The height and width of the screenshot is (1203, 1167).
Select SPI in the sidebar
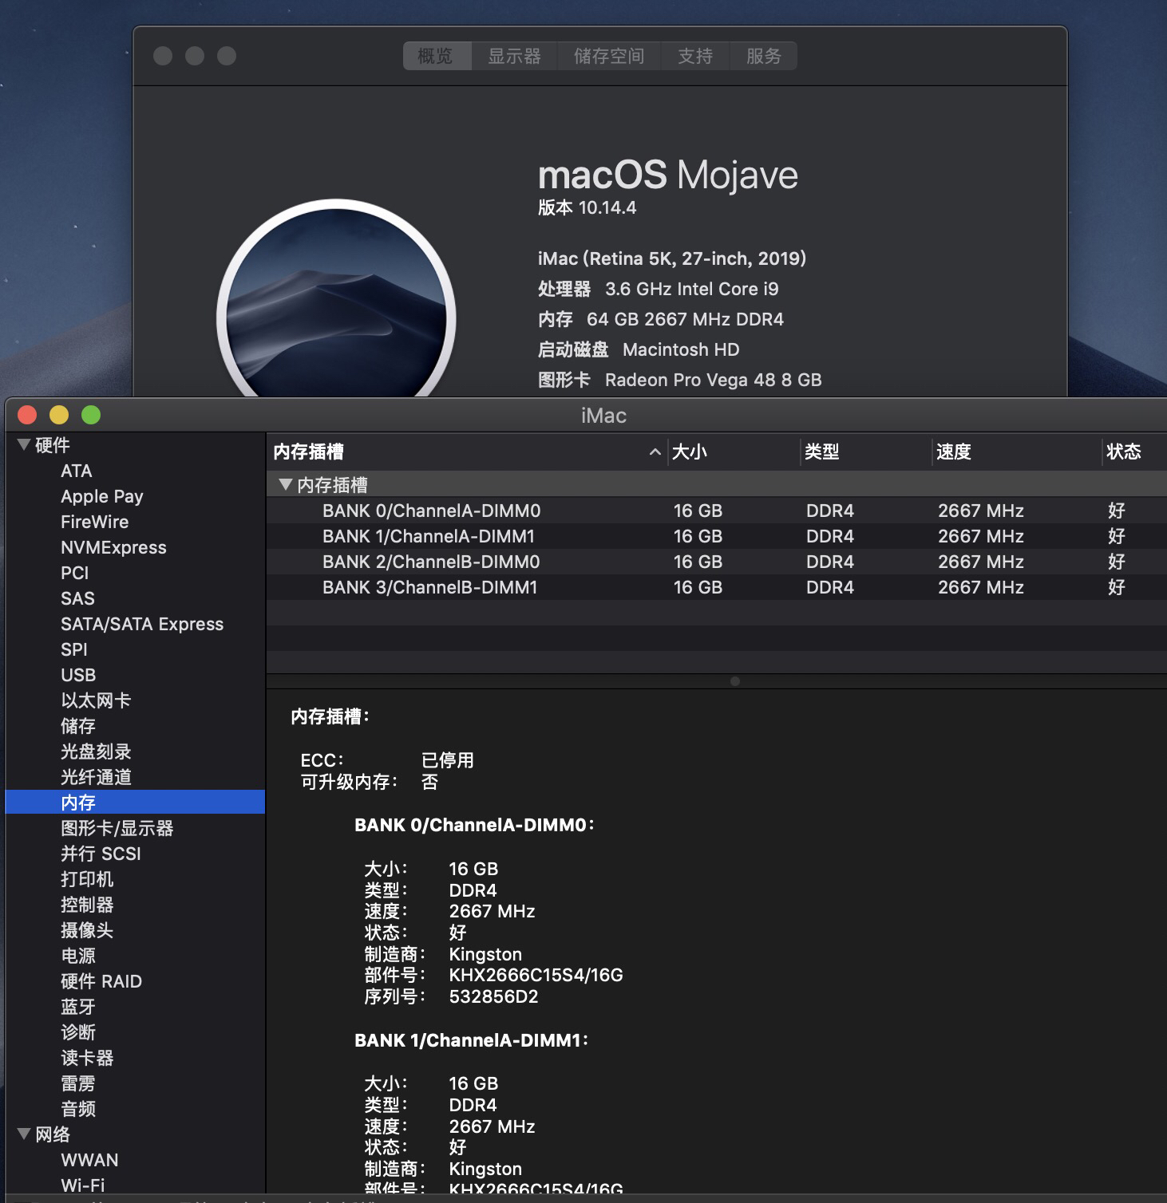pos(74,649)
